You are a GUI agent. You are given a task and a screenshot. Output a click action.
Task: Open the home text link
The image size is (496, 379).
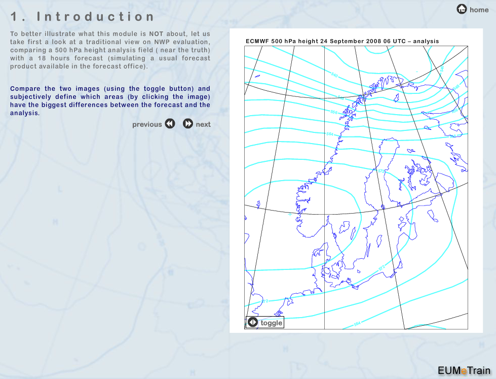click(x=479, y=10)
